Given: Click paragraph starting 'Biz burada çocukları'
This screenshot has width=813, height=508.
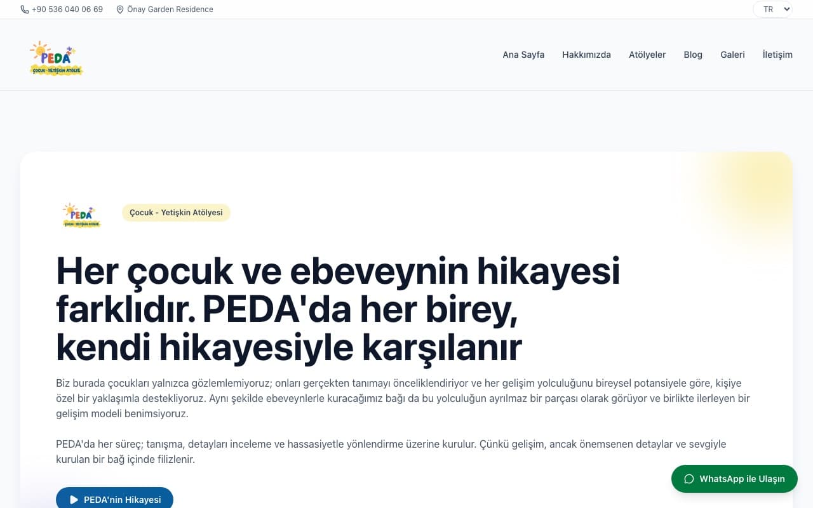Looking at the screenshot, I should point(403,399).
